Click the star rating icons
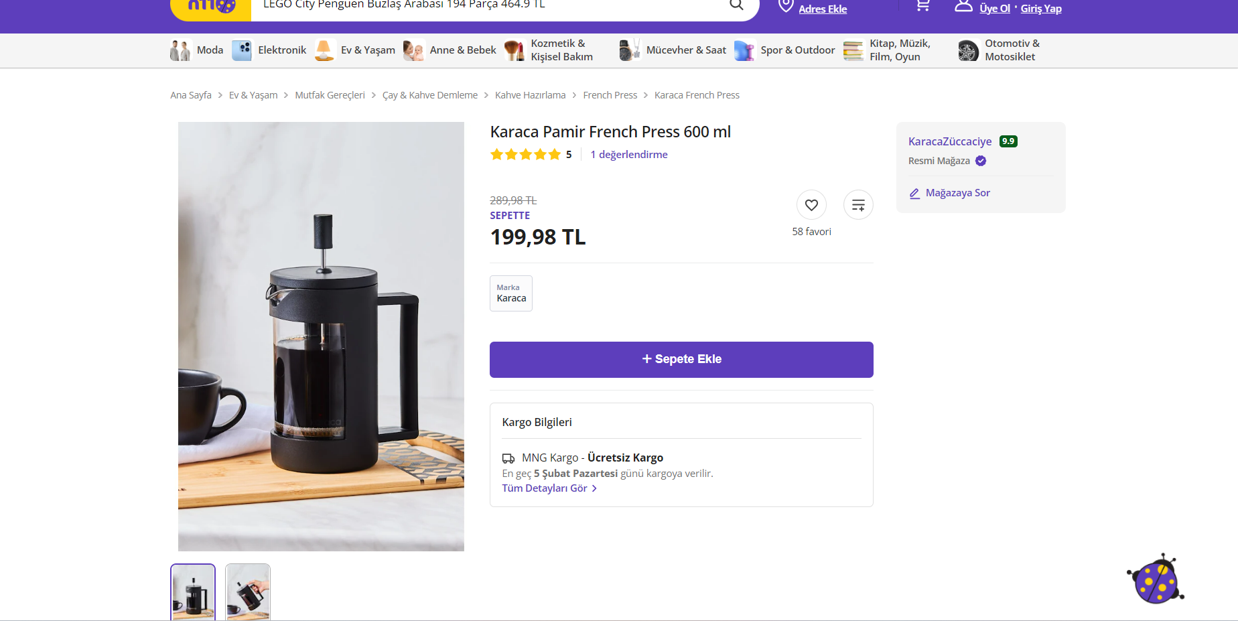The height and width of the screenshot is (621, 1238). 525,155
